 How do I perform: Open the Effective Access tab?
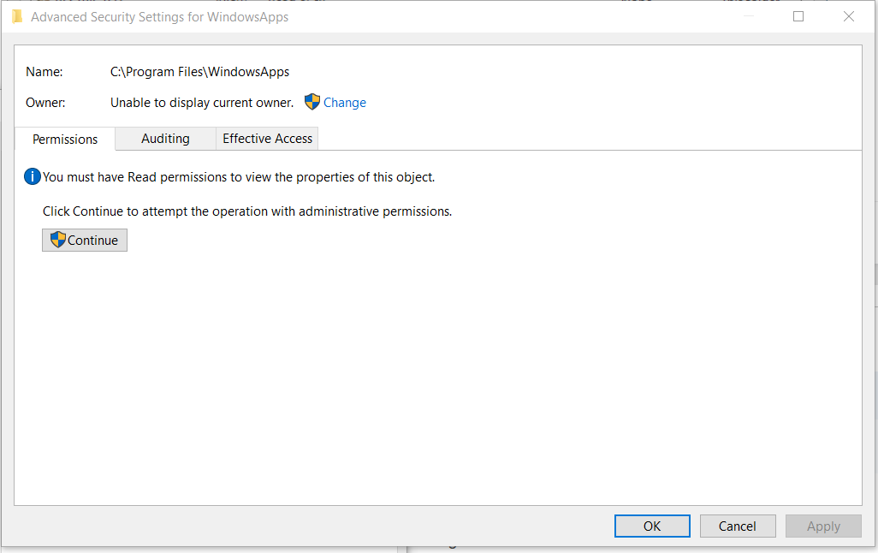click(x=266, y=139)
